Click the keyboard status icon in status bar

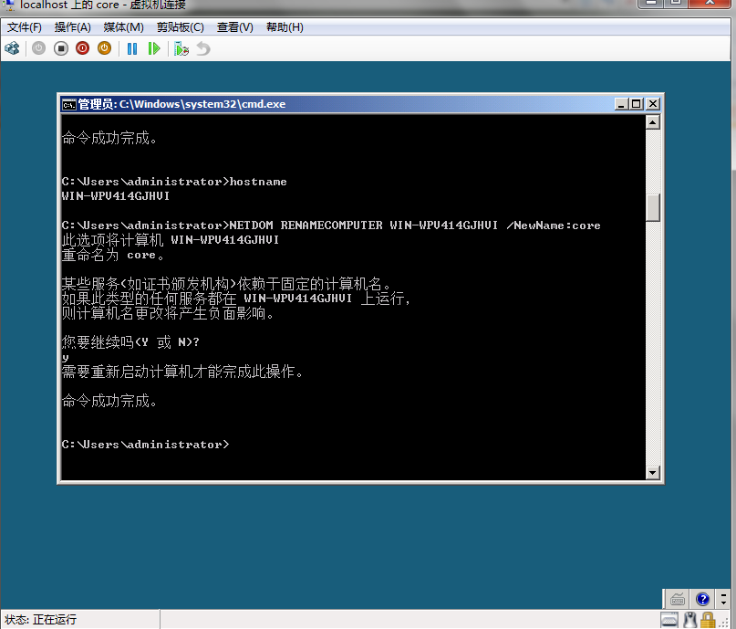(669, 620)
